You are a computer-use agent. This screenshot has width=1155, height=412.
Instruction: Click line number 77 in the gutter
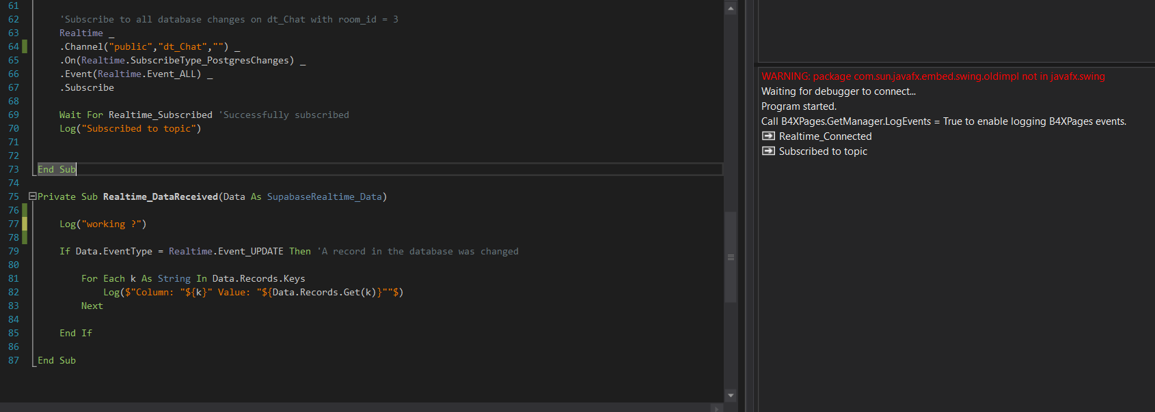[x=14, y=224]
